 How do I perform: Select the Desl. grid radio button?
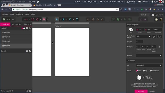[137, 71]
